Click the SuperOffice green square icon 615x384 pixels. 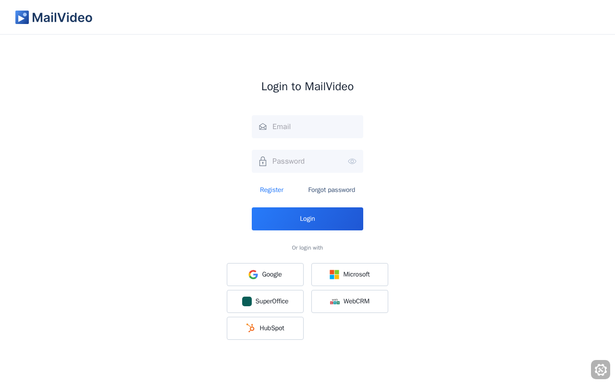coord(247,301)
